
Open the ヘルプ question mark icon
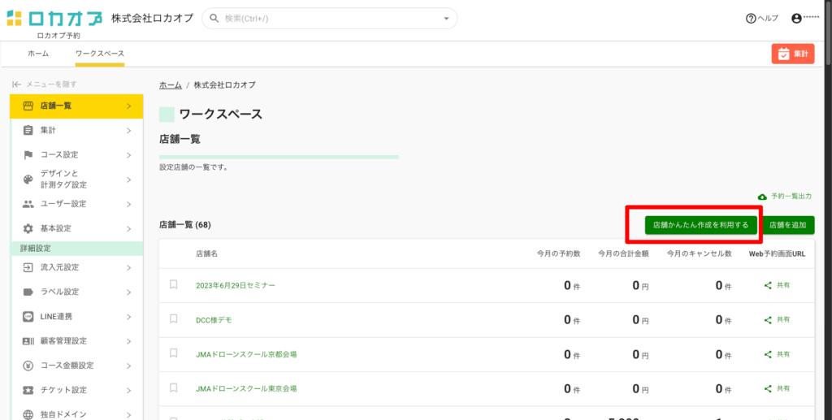click(x=750, y=19)
